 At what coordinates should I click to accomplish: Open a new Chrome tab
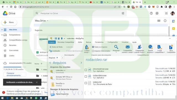tap(145, 2)
